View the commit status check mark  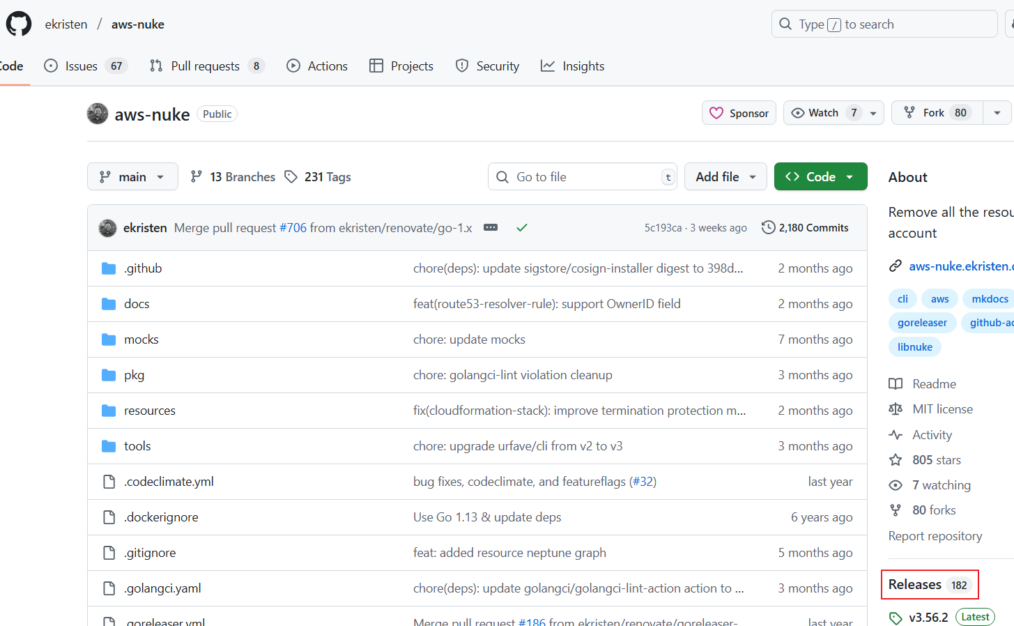pos(522,227)
